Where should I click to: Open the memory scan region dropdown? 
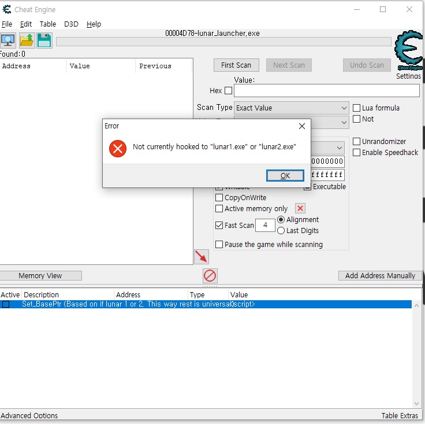[327, 148]
